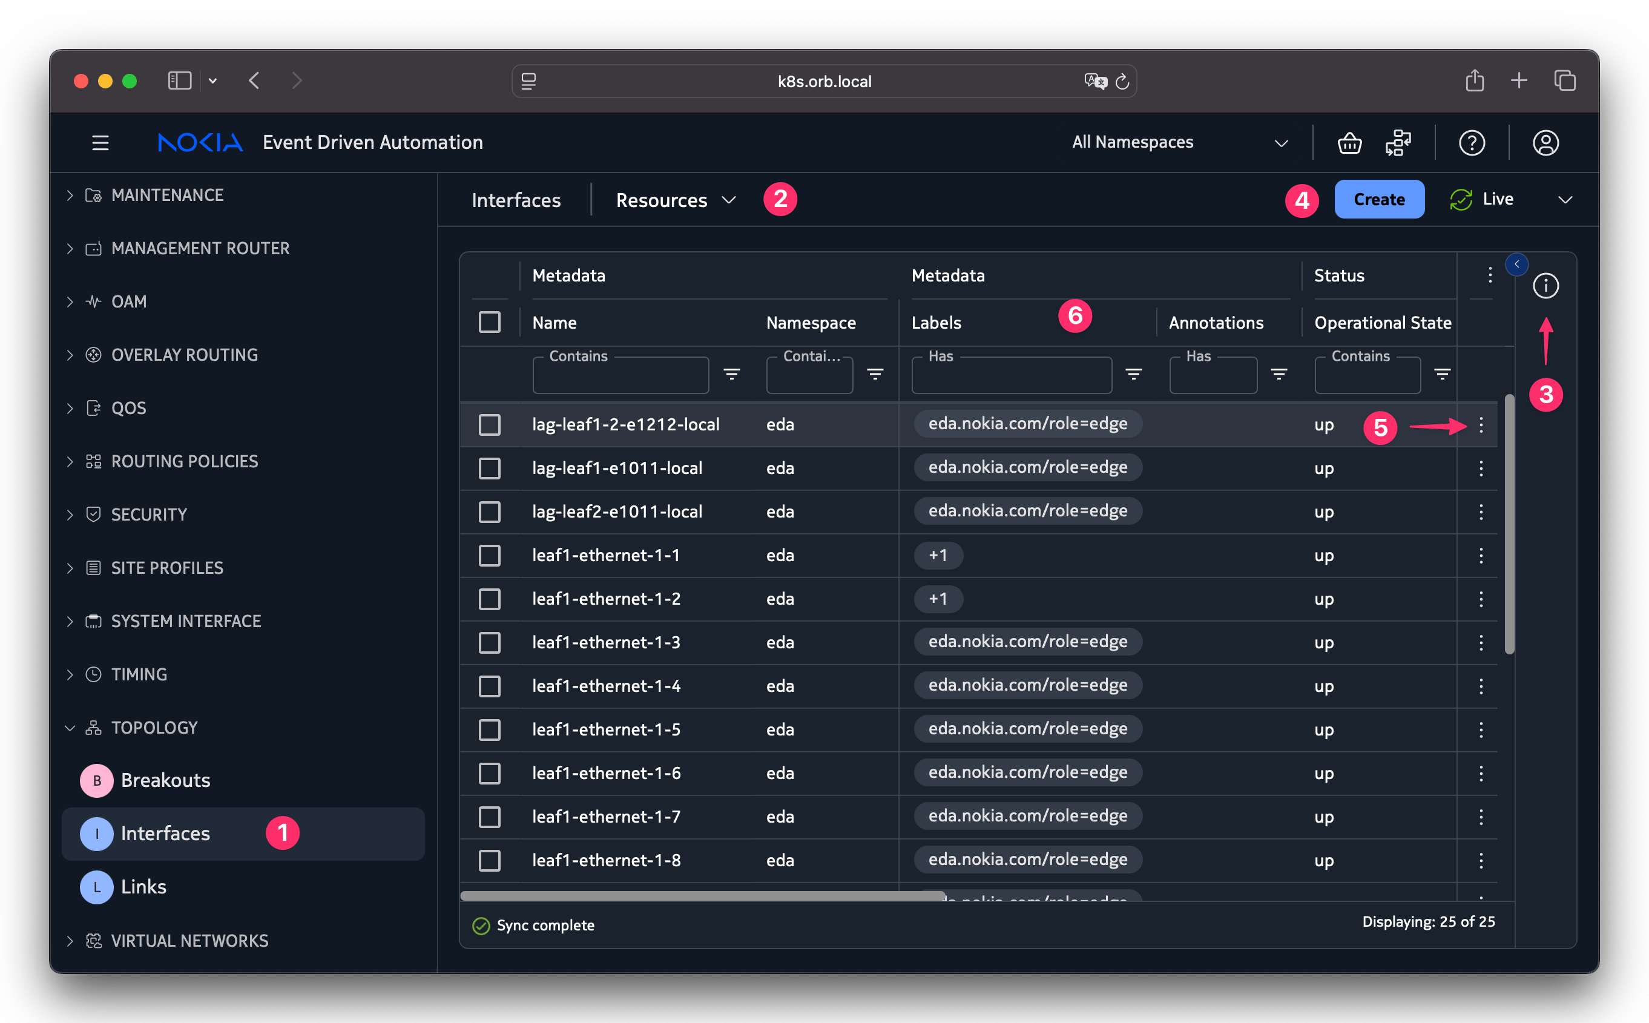Click the Name column filter icon

pos(731,374)
